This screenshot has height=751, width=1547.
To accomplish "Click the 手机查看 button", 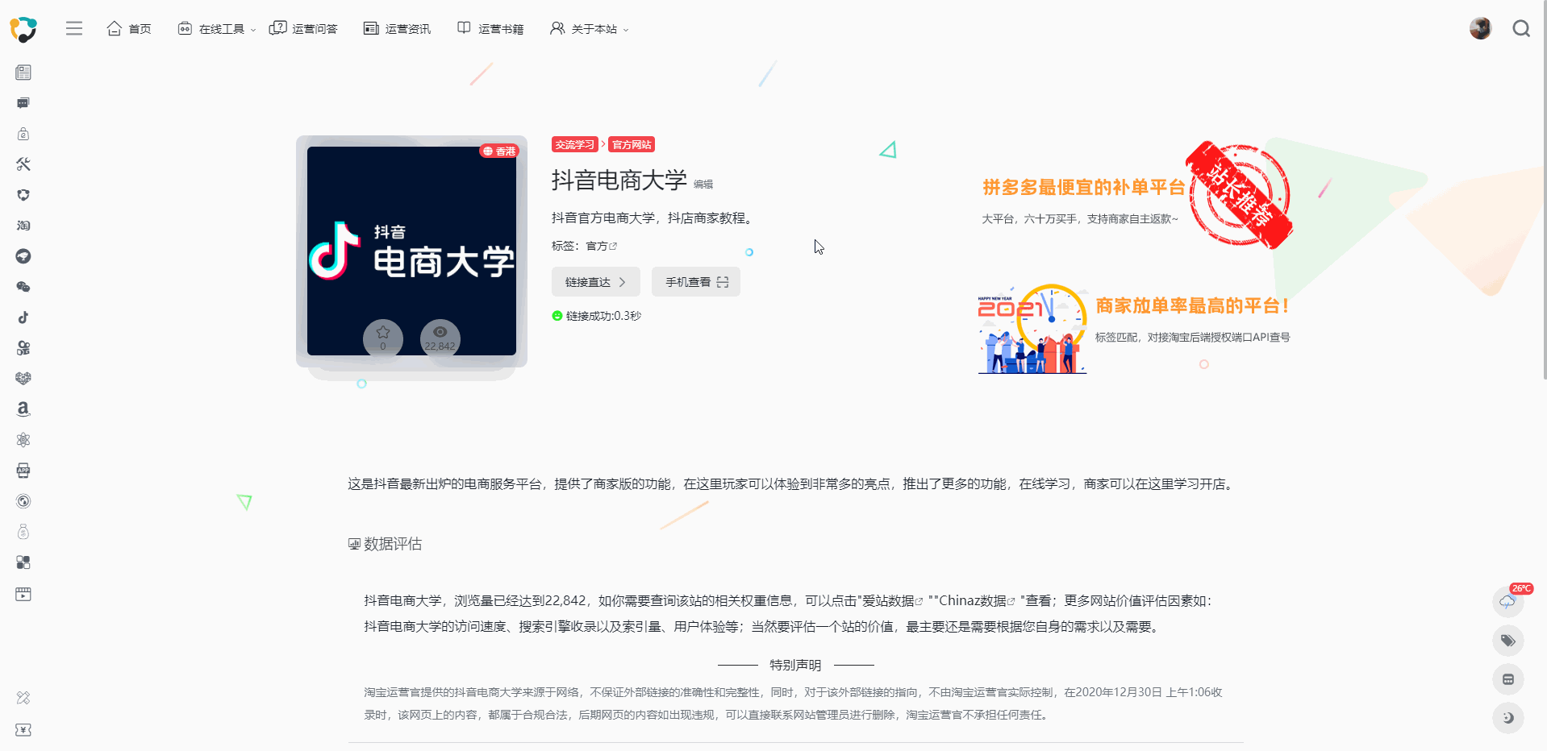I will (696, 282).
